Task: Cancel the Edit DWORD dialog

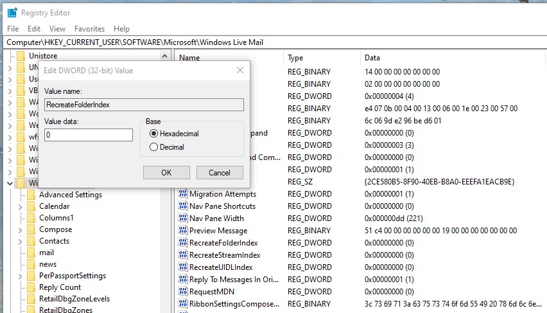Action: click(220, 173)
